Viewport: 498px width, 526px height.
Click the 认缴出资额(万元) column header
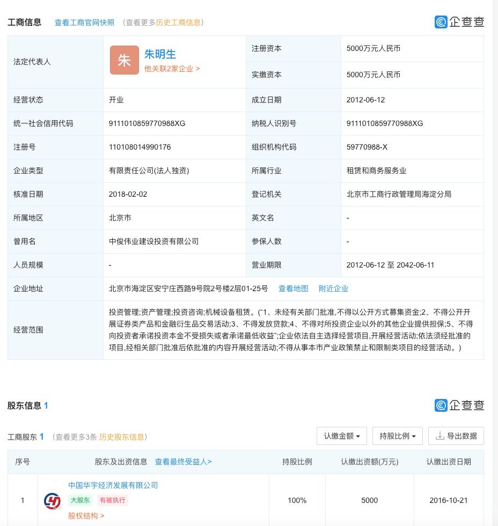tap(369, 462)
